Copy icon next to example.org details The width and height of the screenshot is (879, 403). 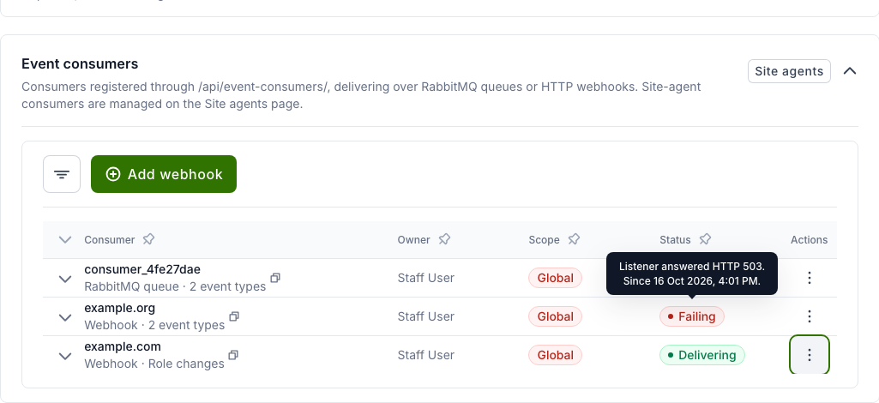pyautogui.click(x=234, y=316)
